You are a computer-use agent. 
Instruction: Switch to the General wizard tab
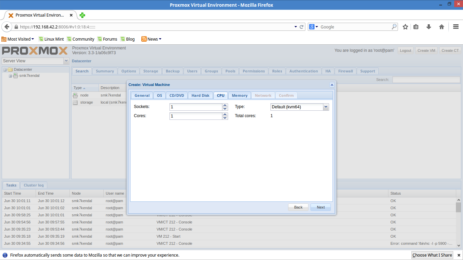pyautogui.click(x=142, y=95)
